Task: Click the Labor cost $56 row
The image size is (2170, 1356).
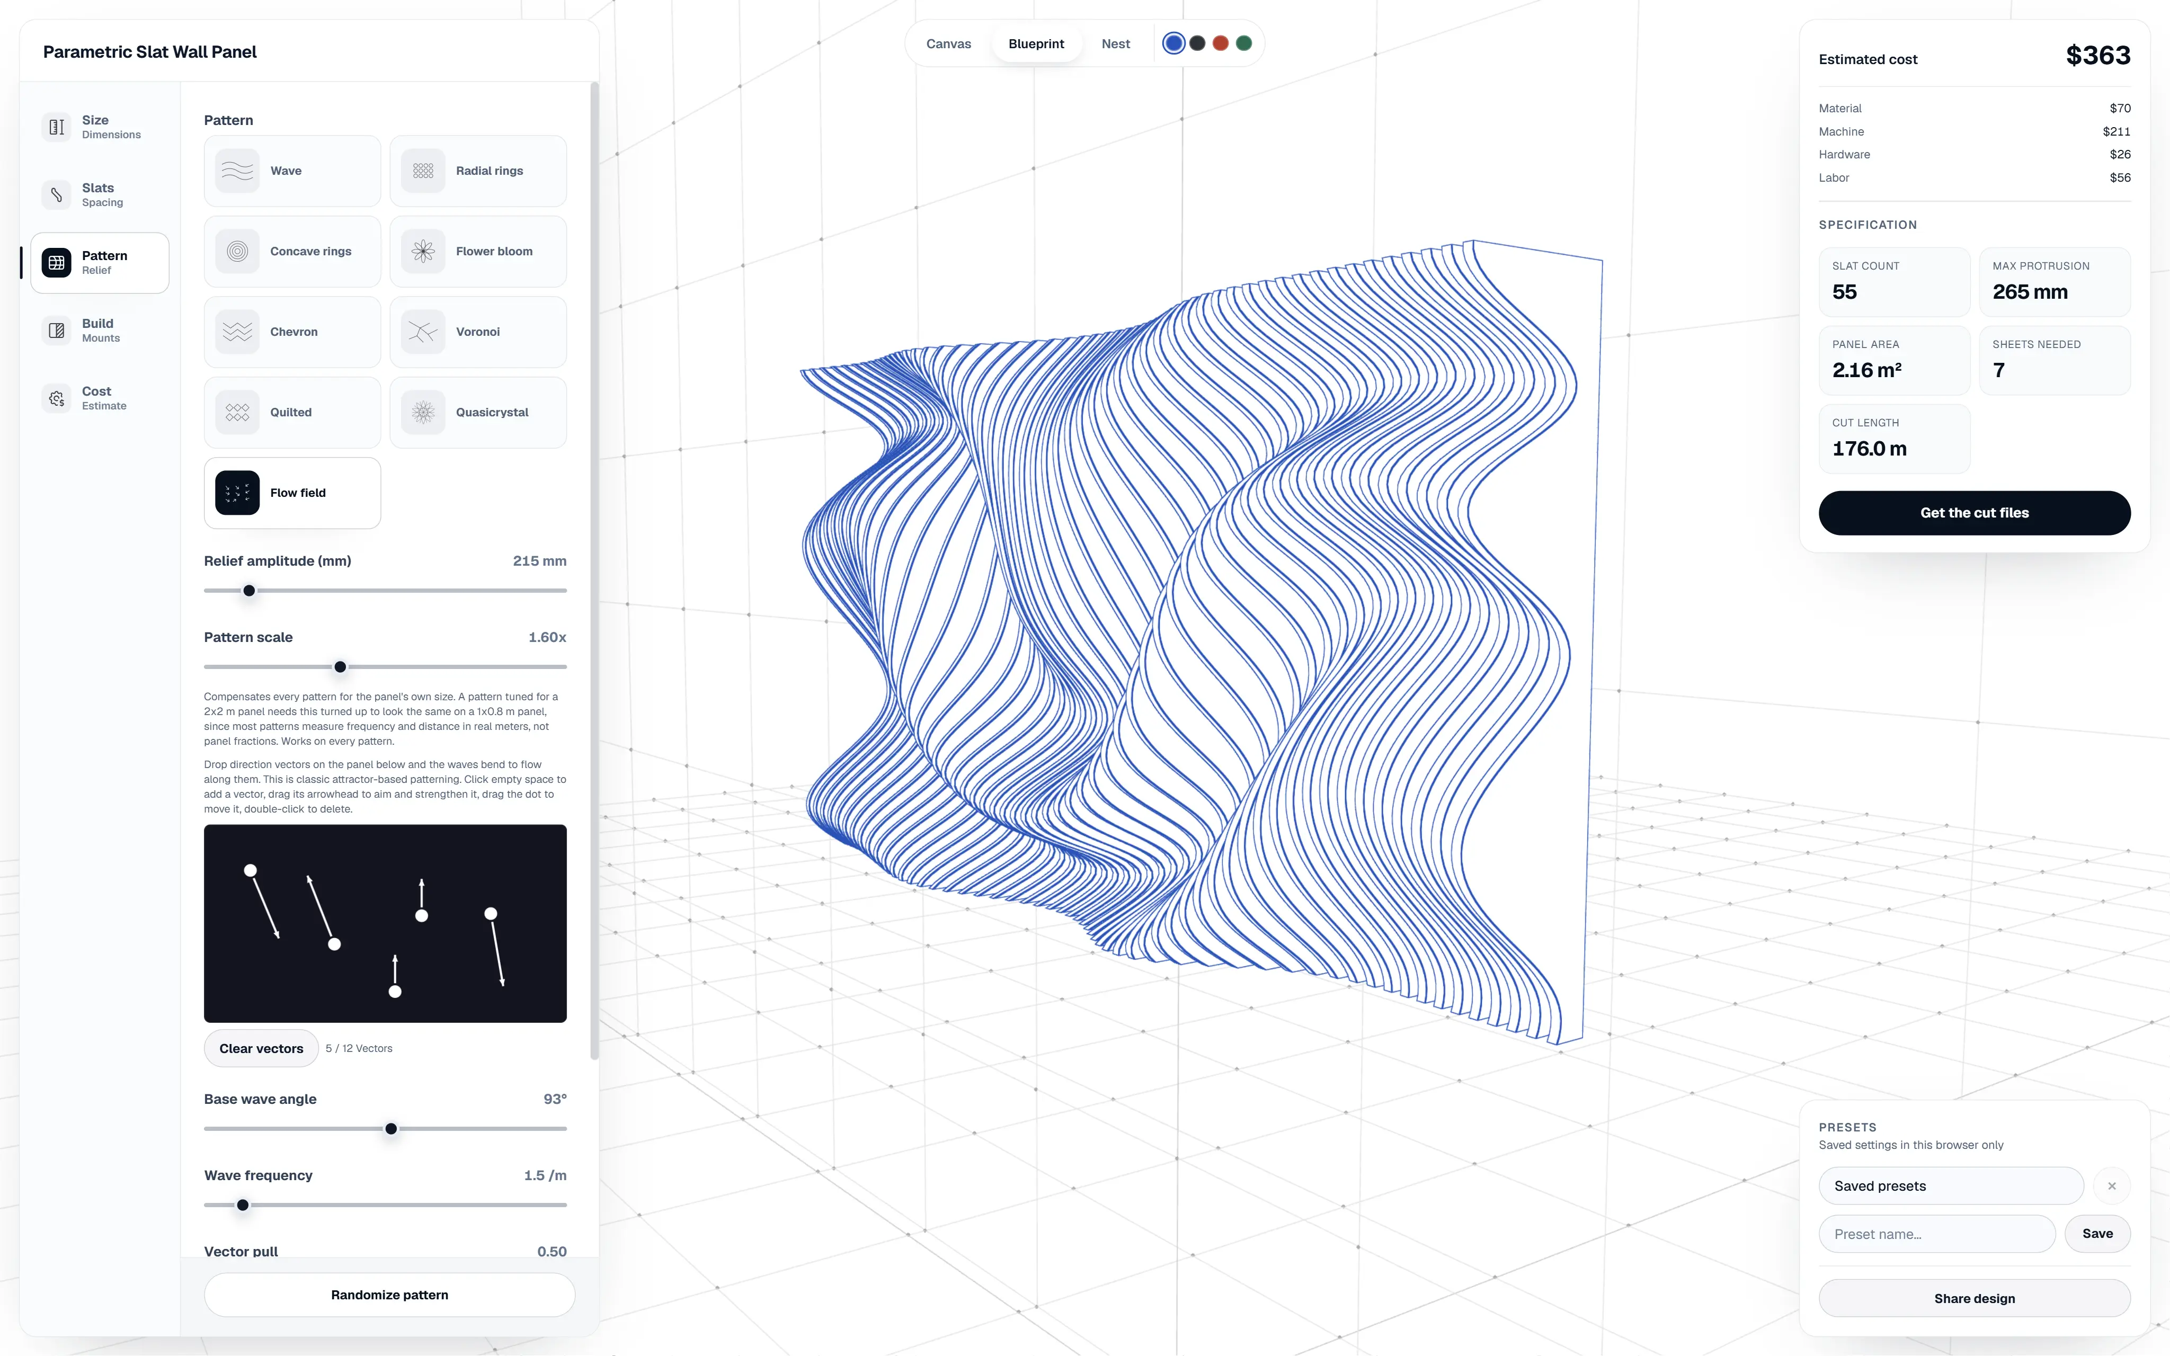Action: (1975, 177)
